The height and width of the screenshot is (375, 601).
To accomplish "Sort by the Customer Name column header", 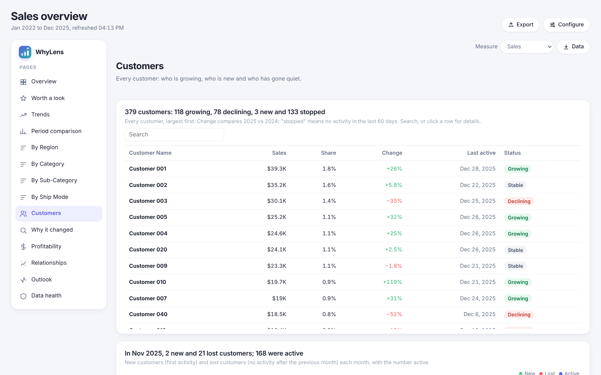I will pyautogui.click(x=150, y=153).
